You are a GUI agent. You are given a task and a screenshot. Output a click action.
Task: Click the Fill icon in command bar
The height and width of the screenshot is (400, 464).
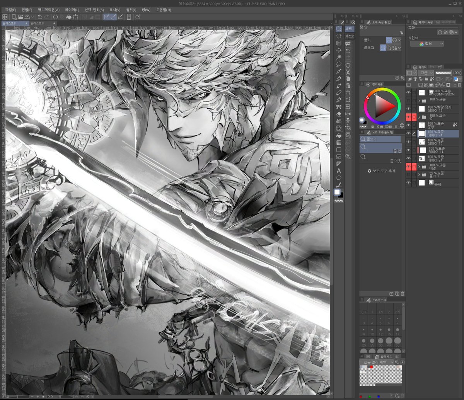[x=69, y=17]
